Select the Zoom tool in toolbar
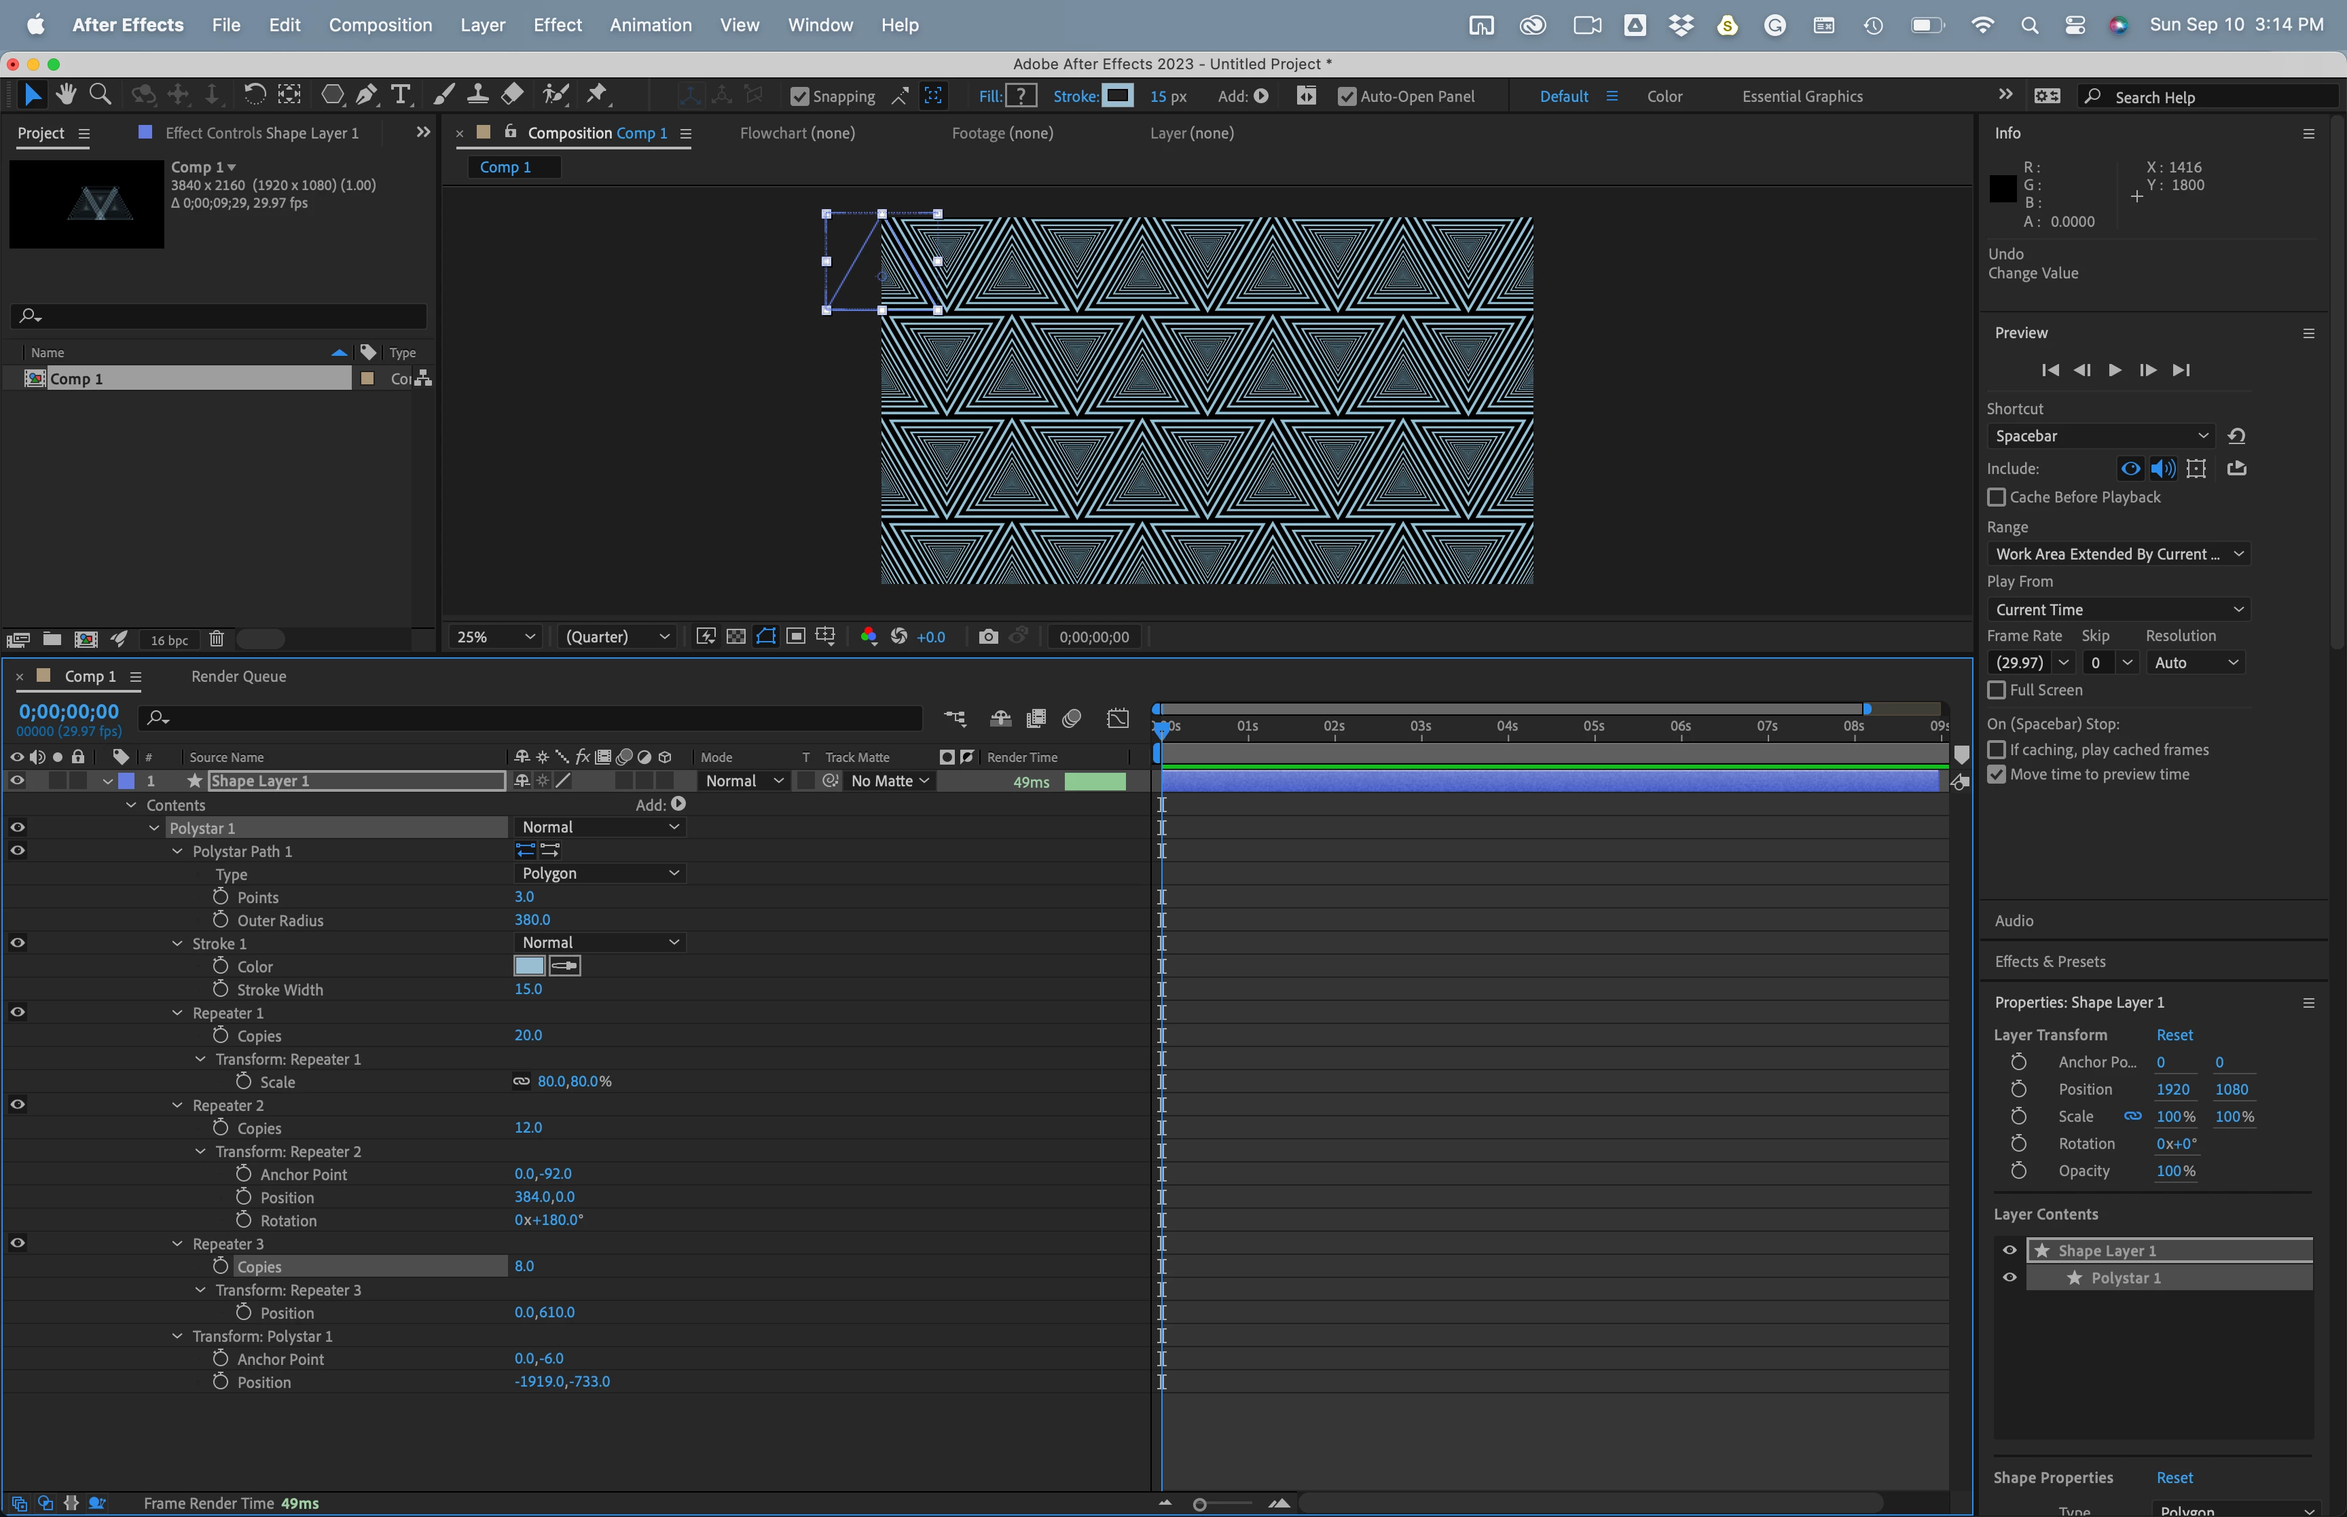The width and height of the screenshot is (2347, 1517). 99,94
